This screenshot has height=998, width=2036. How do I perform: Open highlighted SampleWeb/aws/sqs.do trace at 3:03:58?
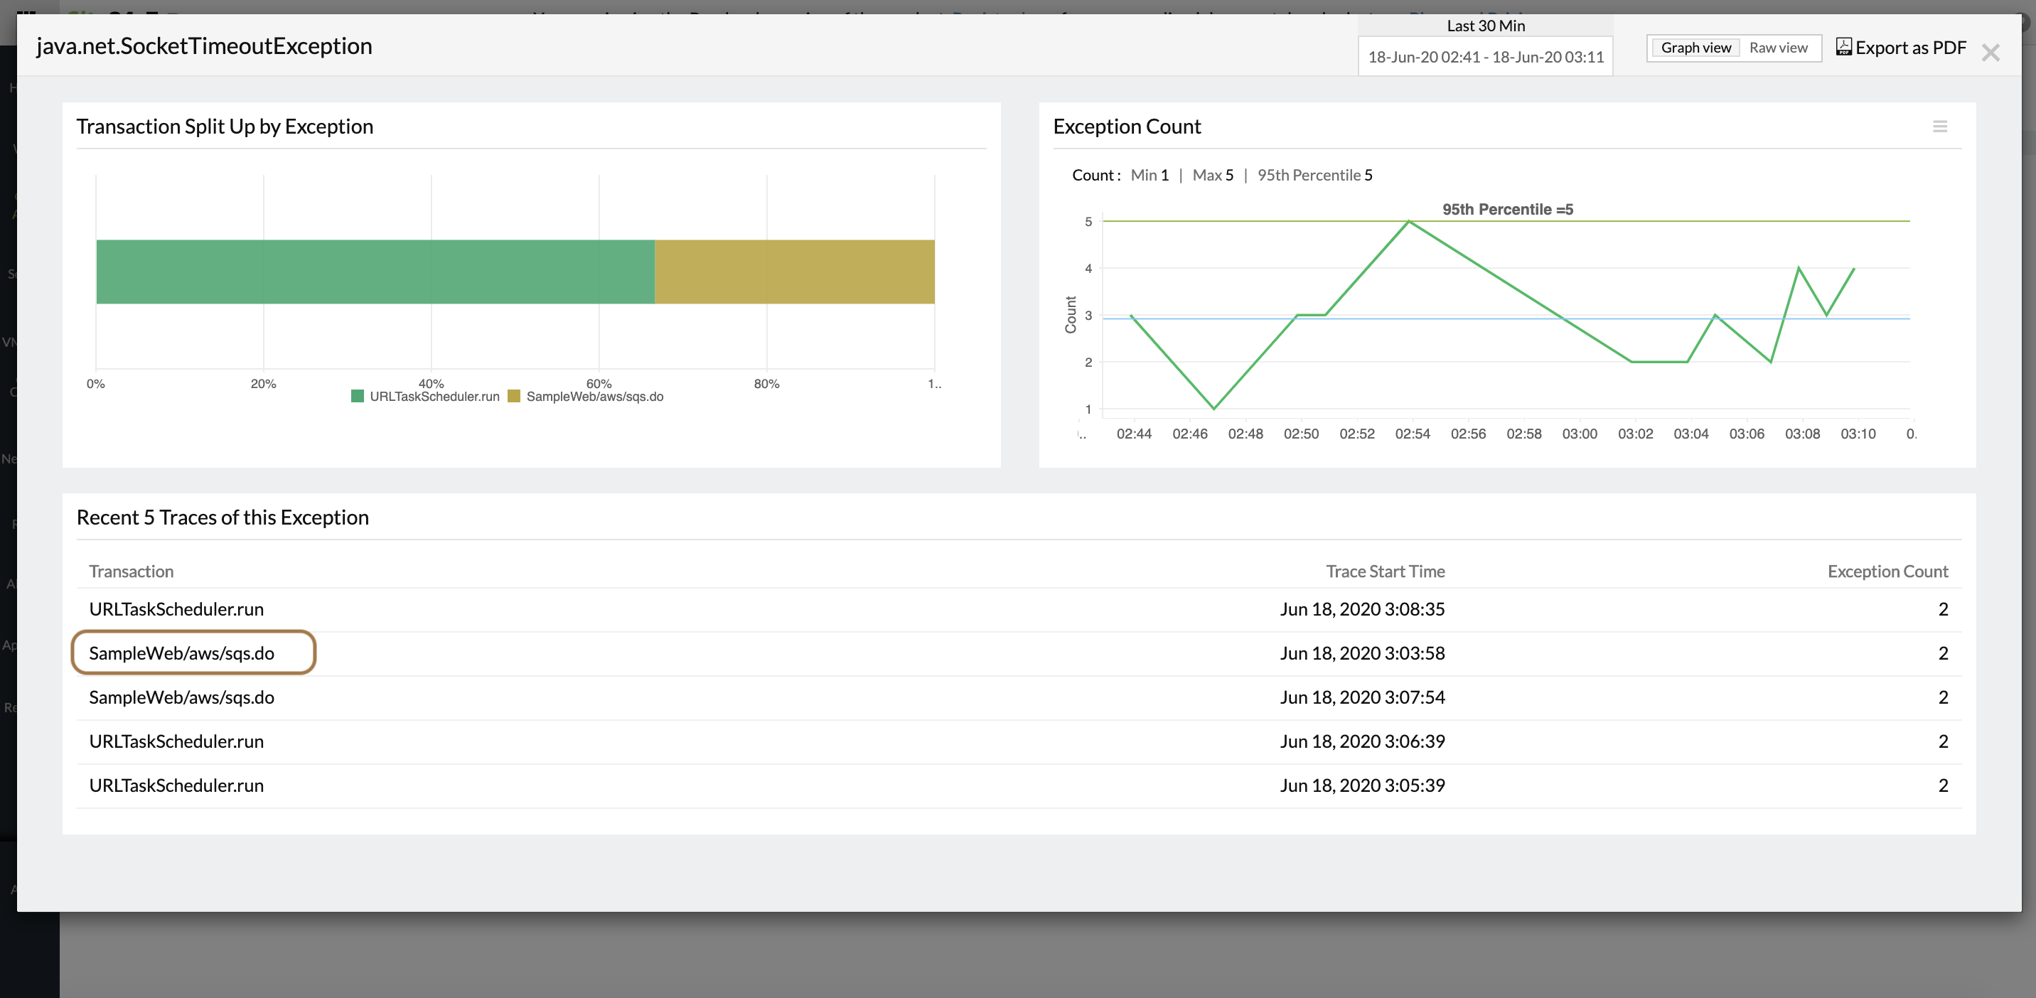click(182, 653)
